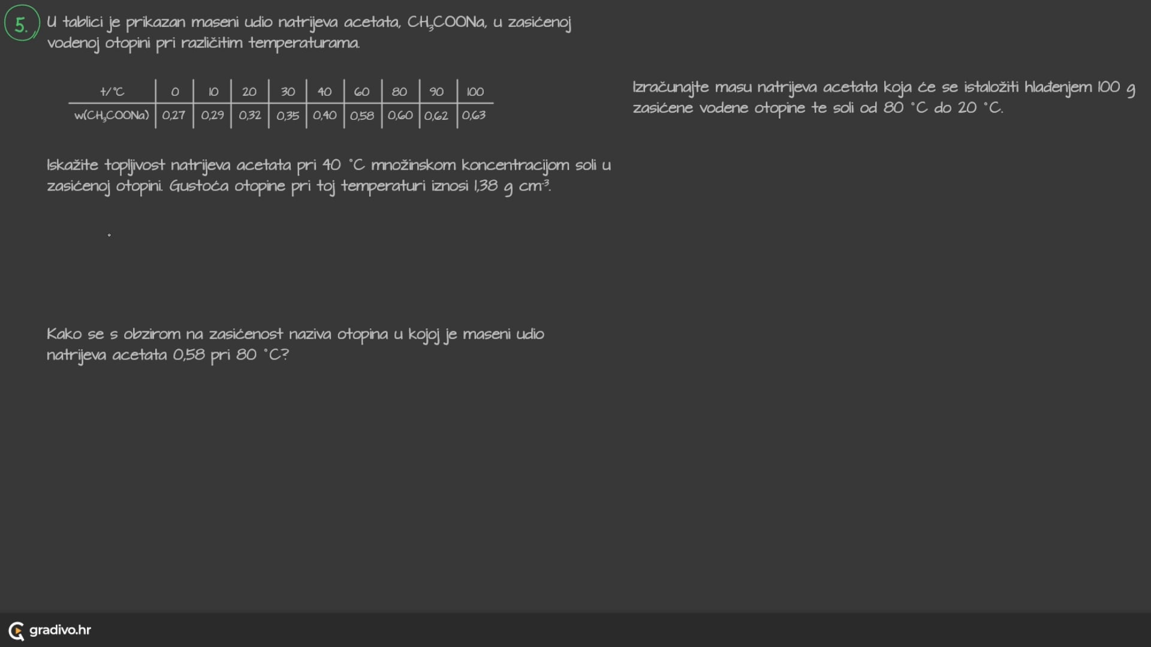This screenshot has height=647, width=1151.
Task: Click the task text starting with "Izračunajte masu"
Action: 884,97
